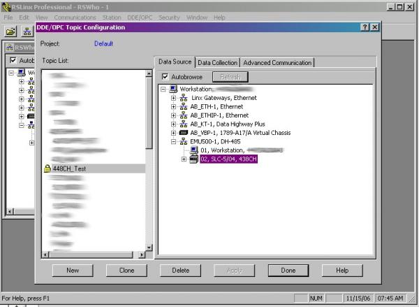Expand the 02, SLC-5/04 node
419x307 pixels.
click(x=184, y=159)
